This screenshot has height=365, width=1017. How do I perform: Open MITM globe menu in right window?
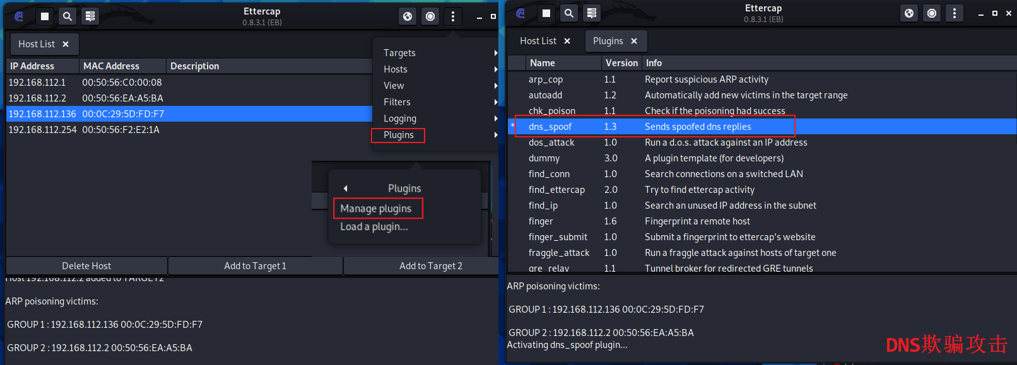tap(909, 13)
